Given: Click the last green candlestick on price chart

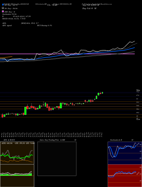Looking at the screenshot, I should (103, 93).
